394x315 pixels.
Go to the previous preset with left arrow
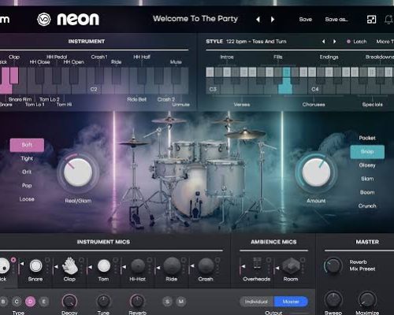tap(258, 19)
